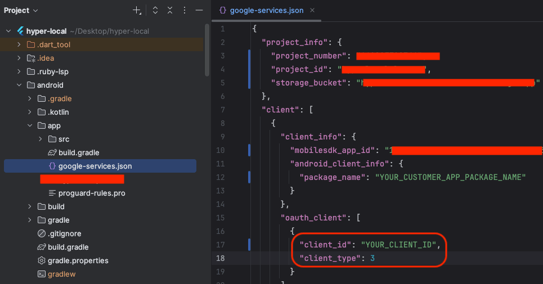Expand the build folder
This screenshot has width=543, height=284.
click(x=30, y=206)
